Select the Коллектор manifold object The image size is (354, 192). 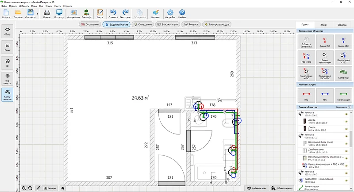pos(343,74)
